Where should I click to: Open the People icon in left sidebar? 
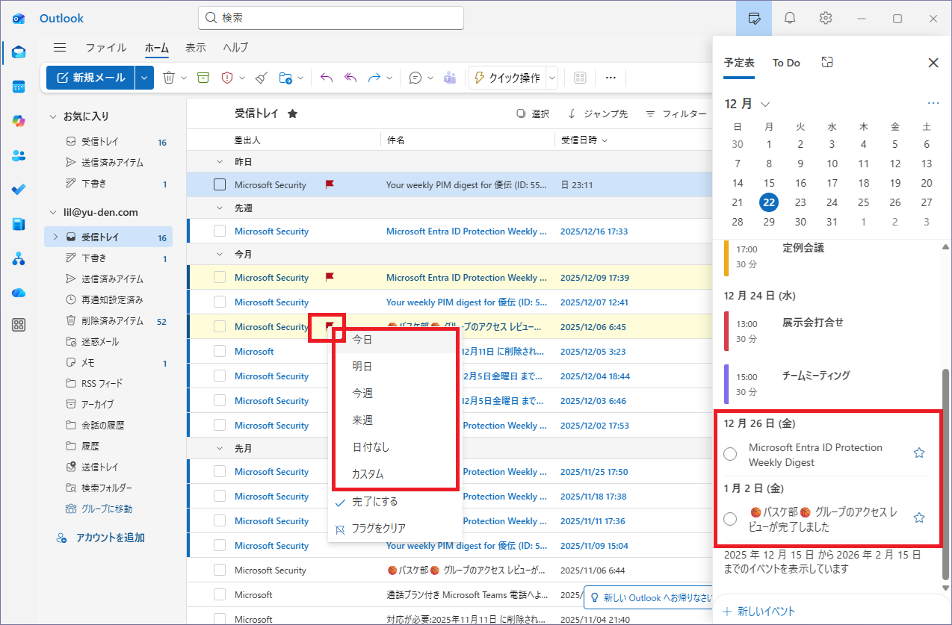[x=19, y=155]
